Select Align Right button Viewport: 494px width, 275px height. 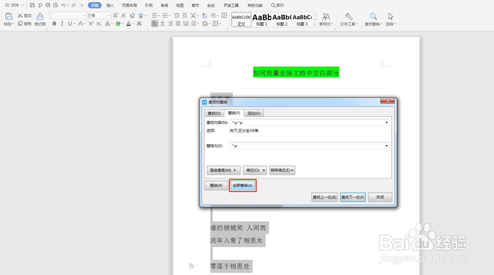point(170,24)
